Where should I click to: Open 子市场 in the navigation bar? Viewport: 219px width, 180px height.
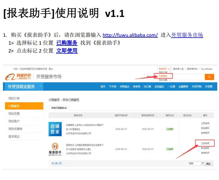113,87
